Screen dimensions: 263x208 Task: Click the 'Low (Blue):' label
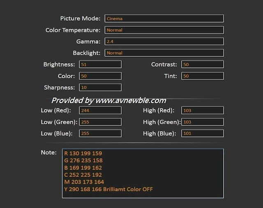coord(57,134)
